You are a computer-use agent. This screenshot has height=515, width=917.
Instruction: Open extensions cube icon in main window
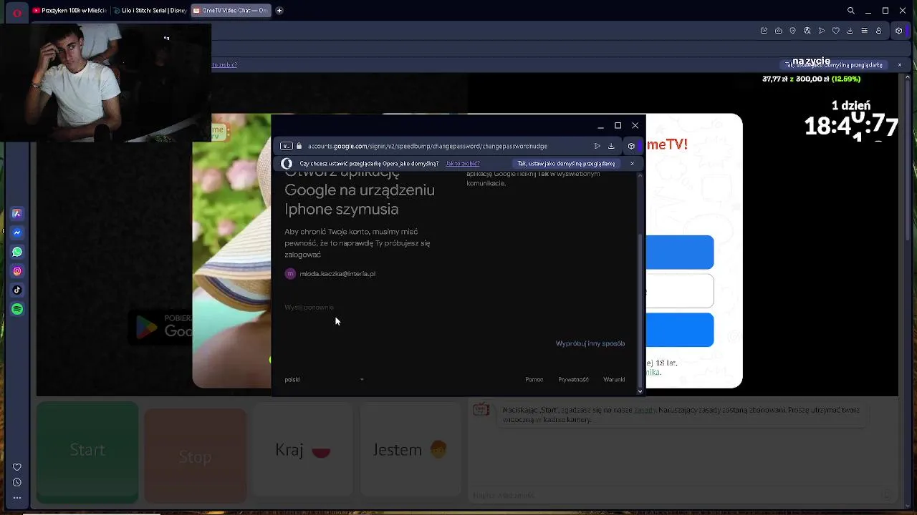pyautogui.click(x=898, y=31)
